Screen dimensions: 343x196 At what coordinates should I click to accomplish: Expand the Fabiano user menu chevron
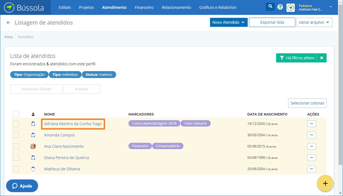pos(331,6)
